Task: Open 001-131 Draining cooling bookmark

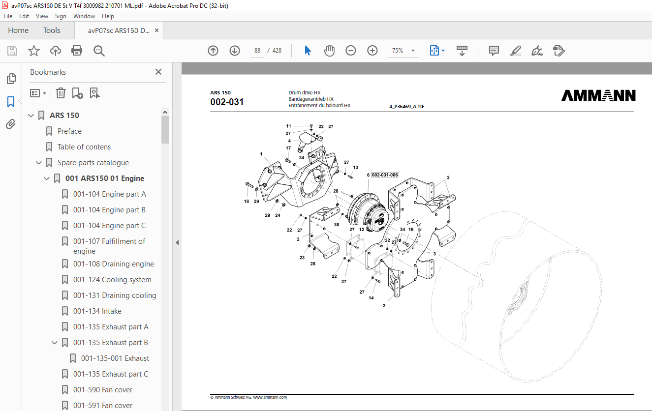Action: (115, 295)
